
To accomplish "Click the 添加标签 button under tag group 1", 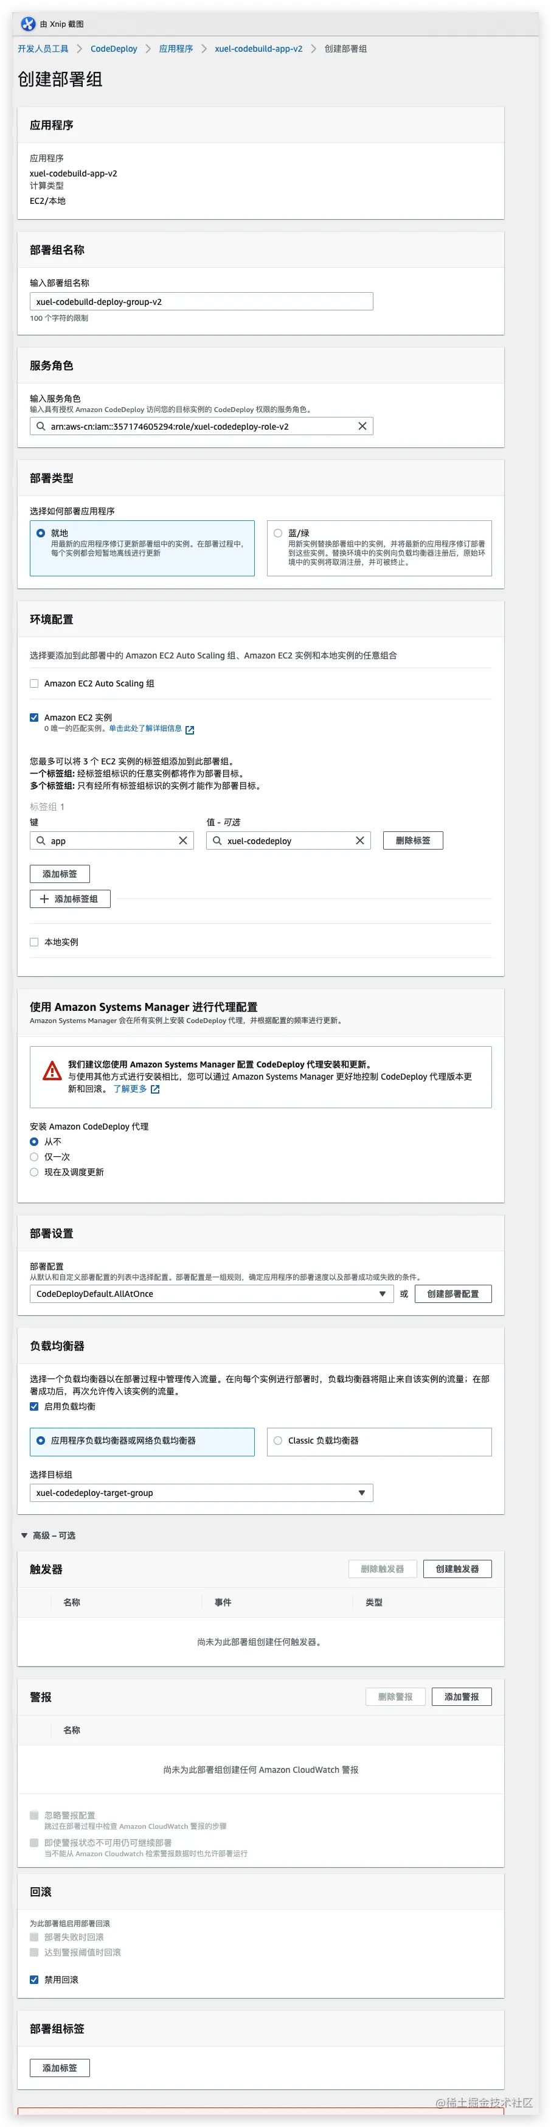I will coord(60,873).
